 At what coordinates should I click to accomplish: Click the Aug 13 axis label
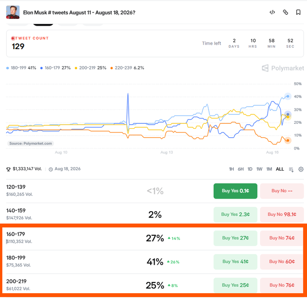pos(167,152)
